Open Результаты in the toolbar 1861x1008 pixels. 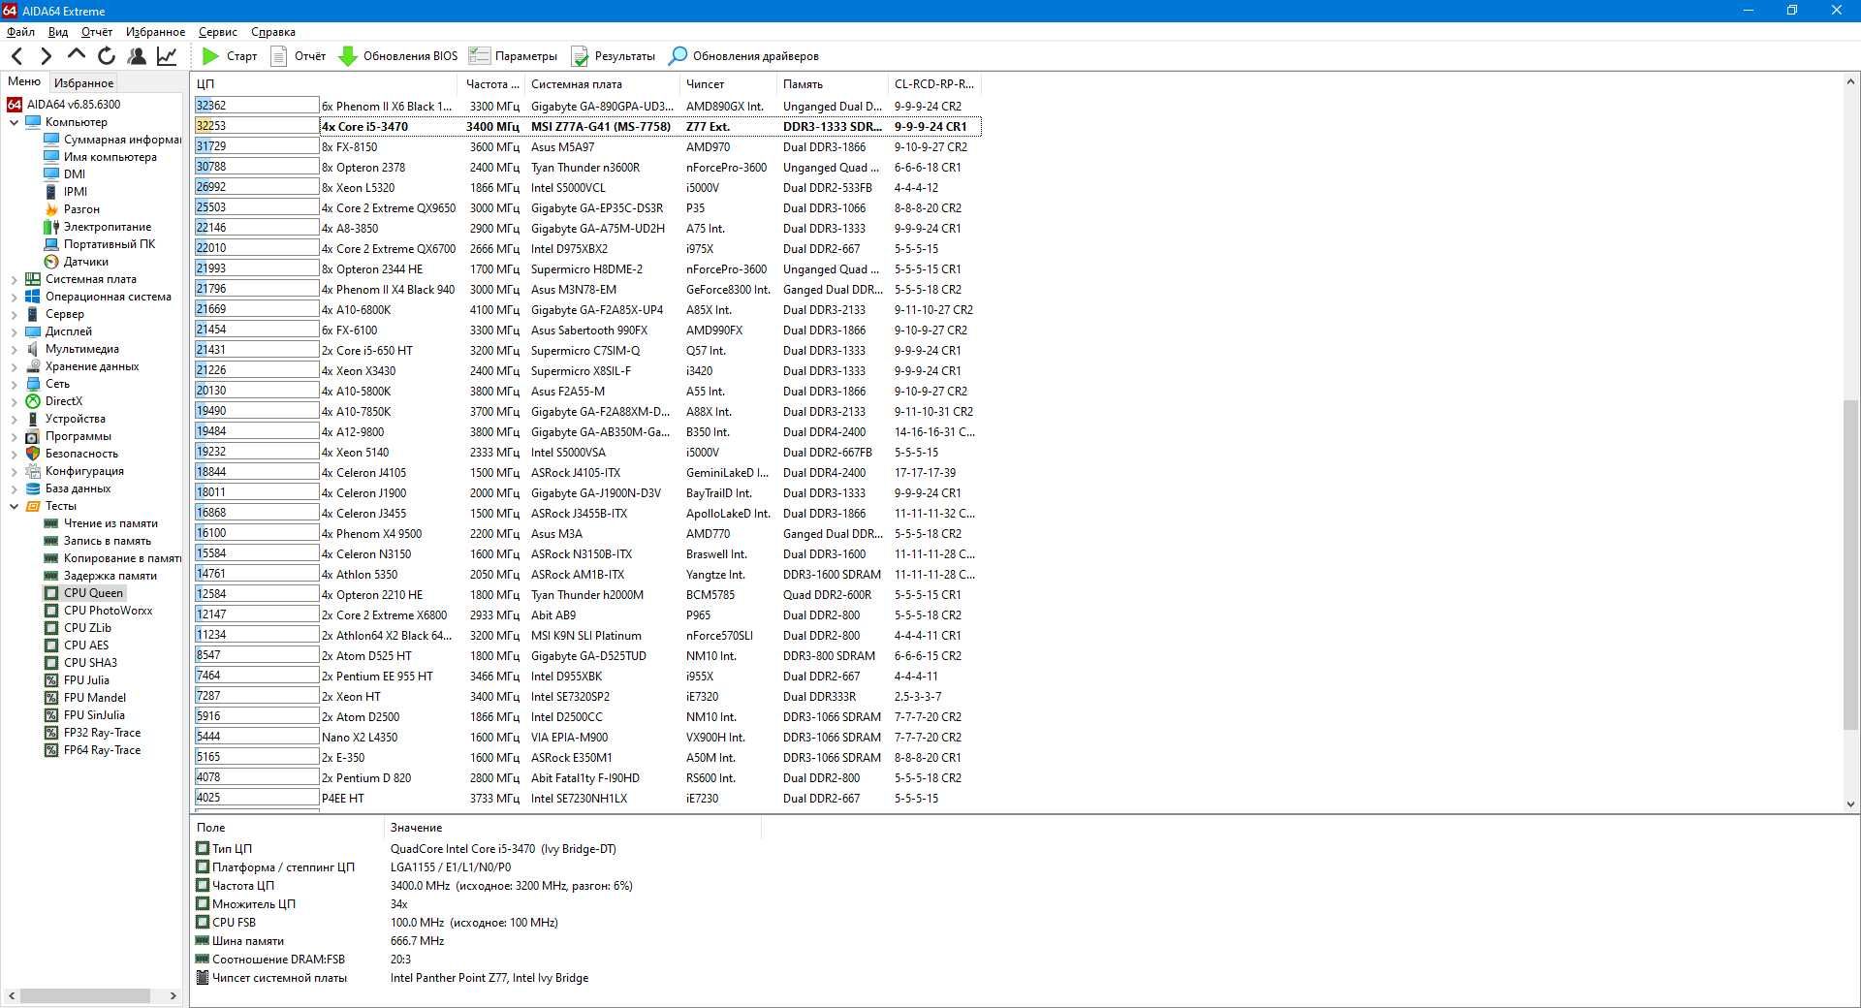pos(614,56)
